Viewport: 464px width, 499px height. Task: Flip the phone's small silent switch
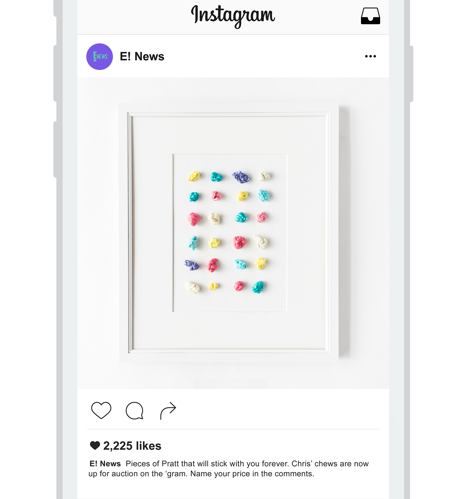tap(55, 8)
